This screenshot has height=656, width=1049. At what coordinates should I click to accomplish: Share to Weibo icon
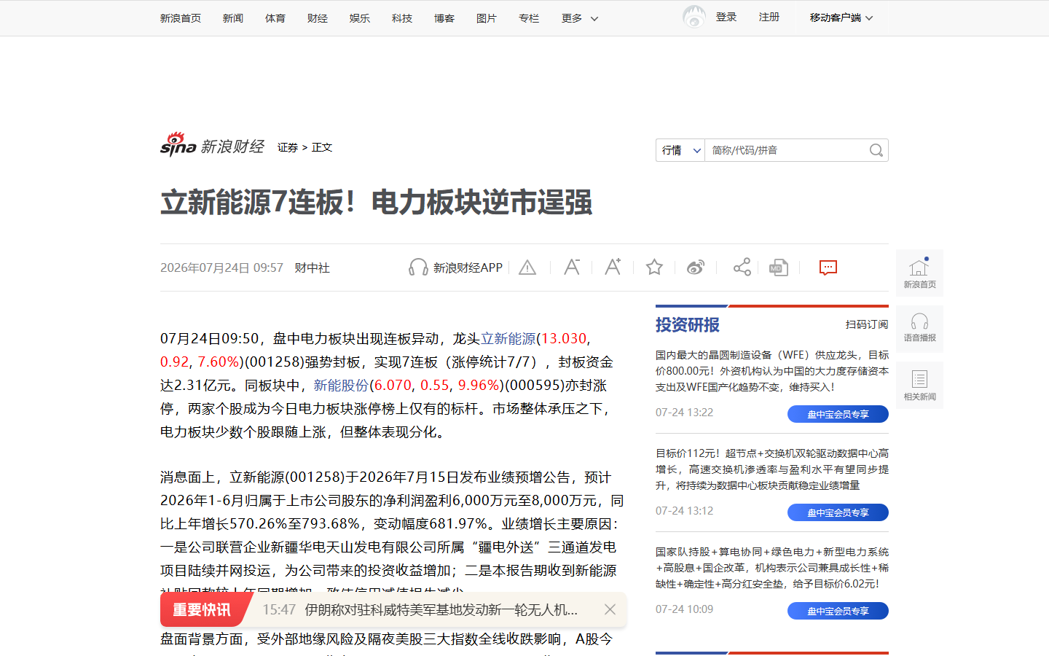(696, 268)
